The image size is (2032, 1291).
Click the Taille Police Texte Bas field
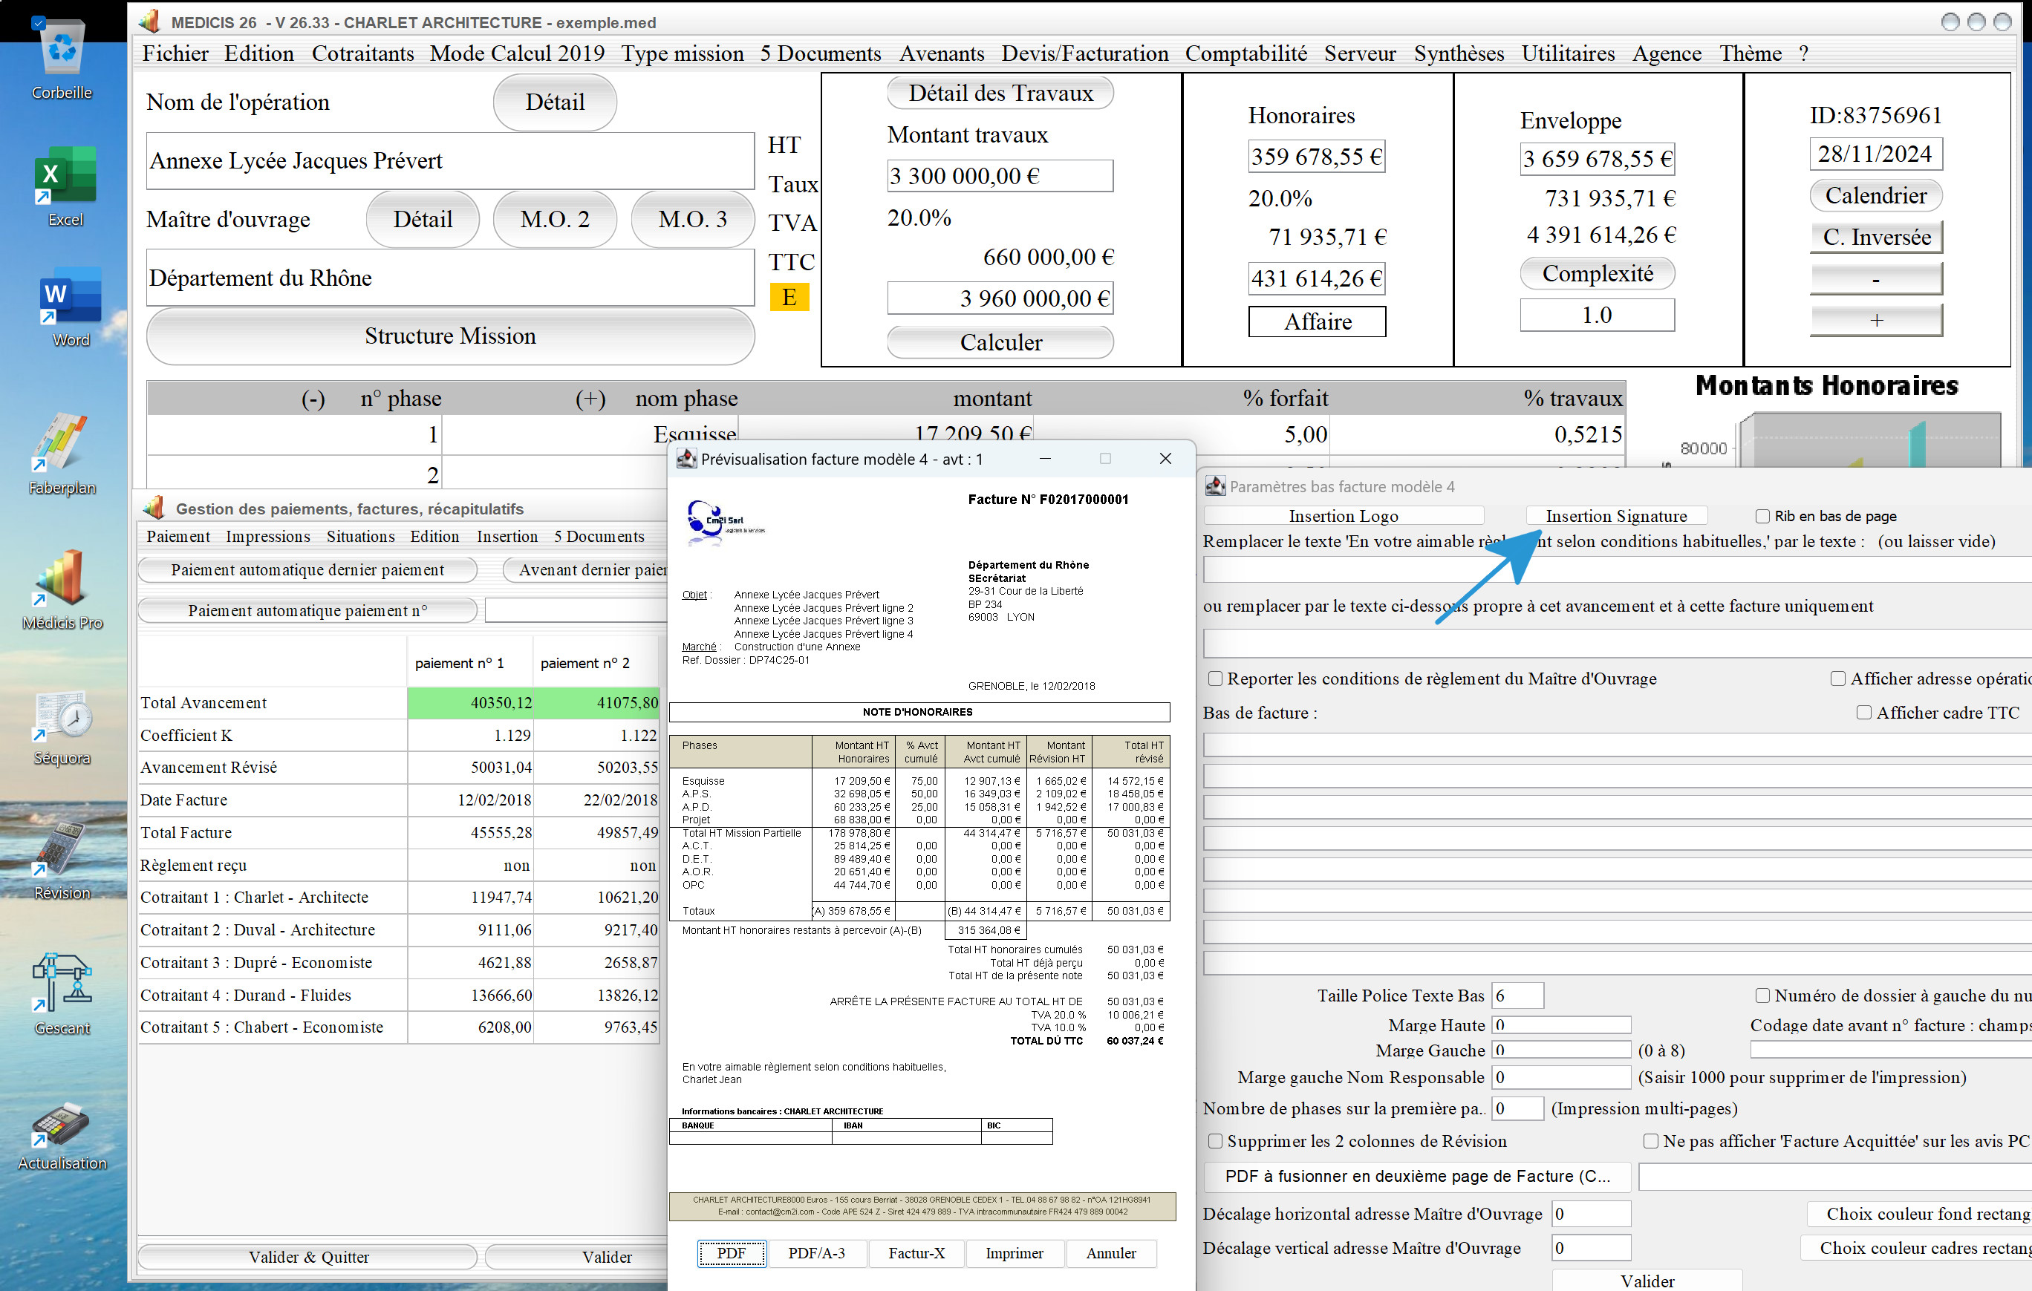(1517, 995)
